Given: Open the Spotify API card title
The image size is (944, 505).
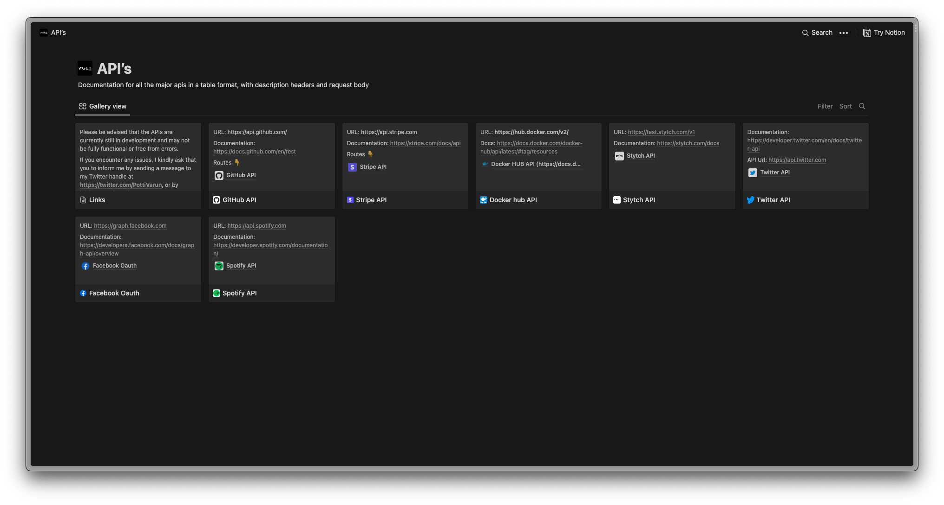Looking at the screenshot, I should pos(239,293).
